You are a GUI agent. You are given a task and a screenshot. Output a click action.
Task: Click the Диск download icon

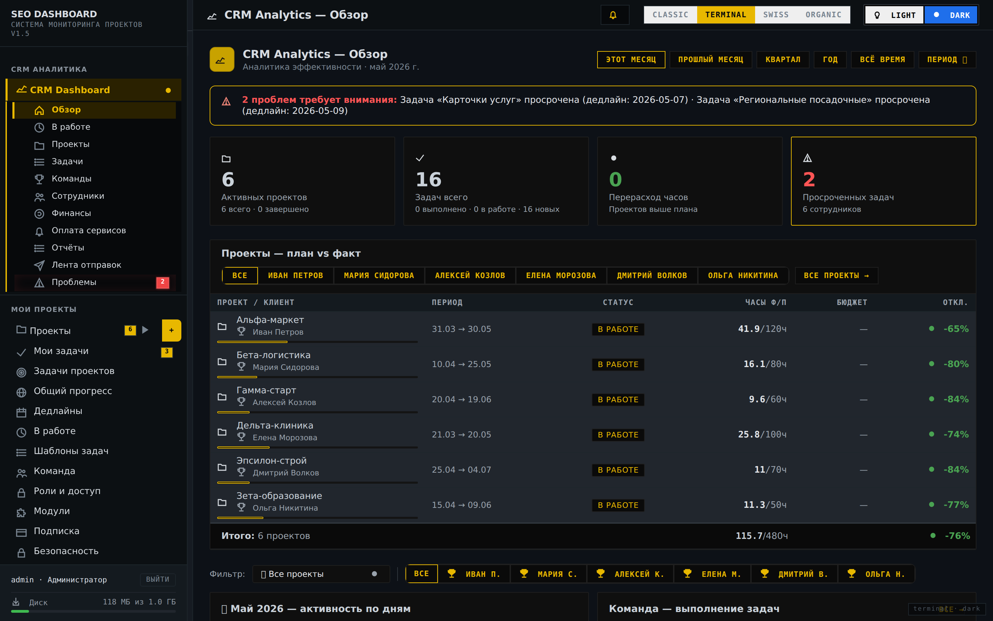(x=16, y=602)
